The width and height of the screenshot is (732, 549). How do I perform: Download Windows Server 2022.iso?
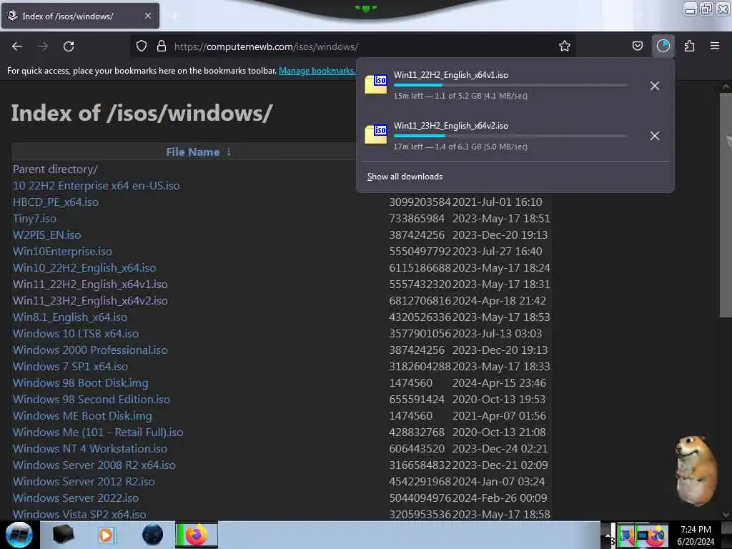click(76, 498)
